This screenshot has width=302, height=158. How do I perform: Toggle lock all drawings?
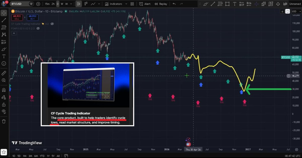(4, 104)
